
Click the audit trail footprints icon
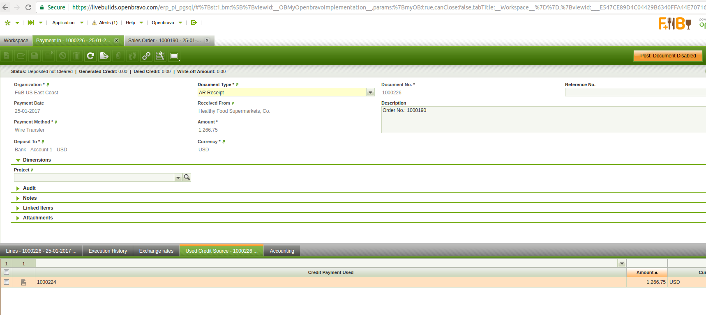click(132, 56)
